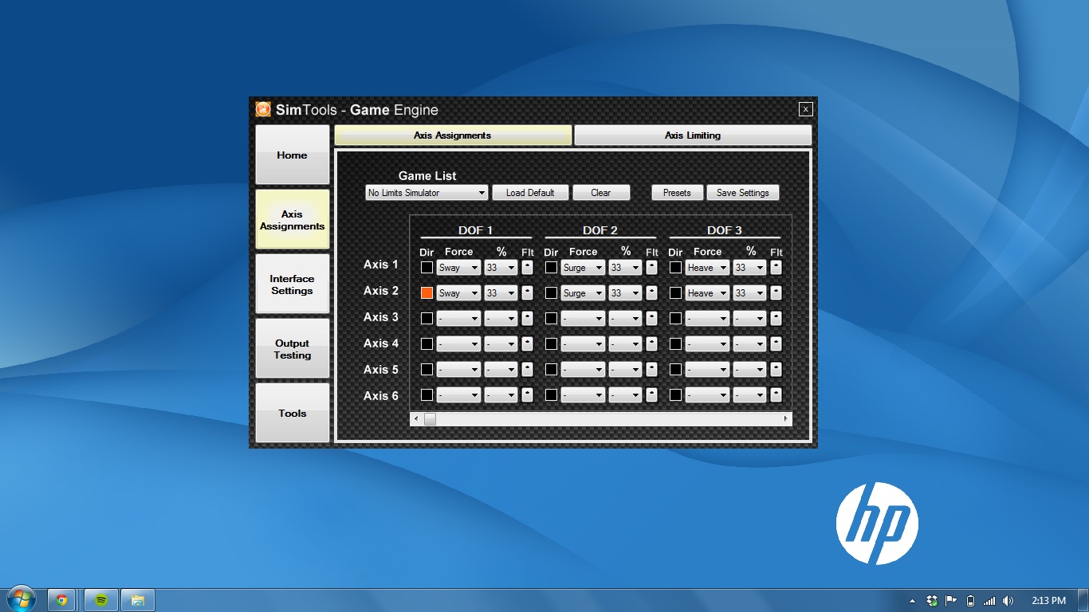Show hidden system tray icons

click(x=912, y=601)
